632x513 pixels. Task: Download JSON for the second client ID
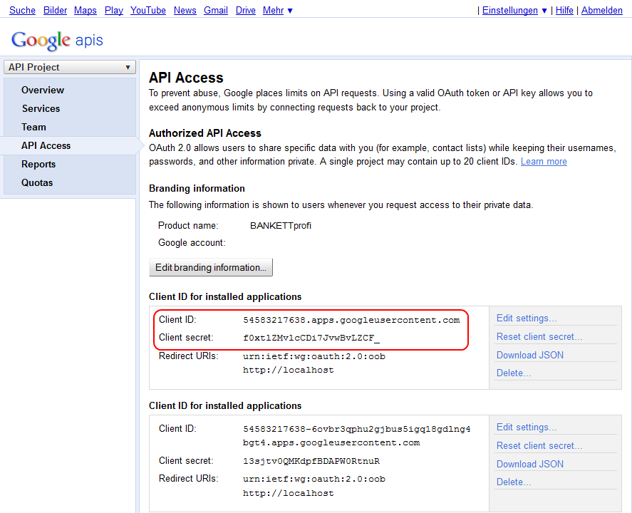[x=530, y=464]
